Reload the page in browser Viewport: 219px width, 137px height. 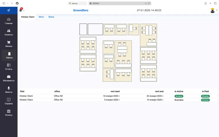click(x=146, y=3)
